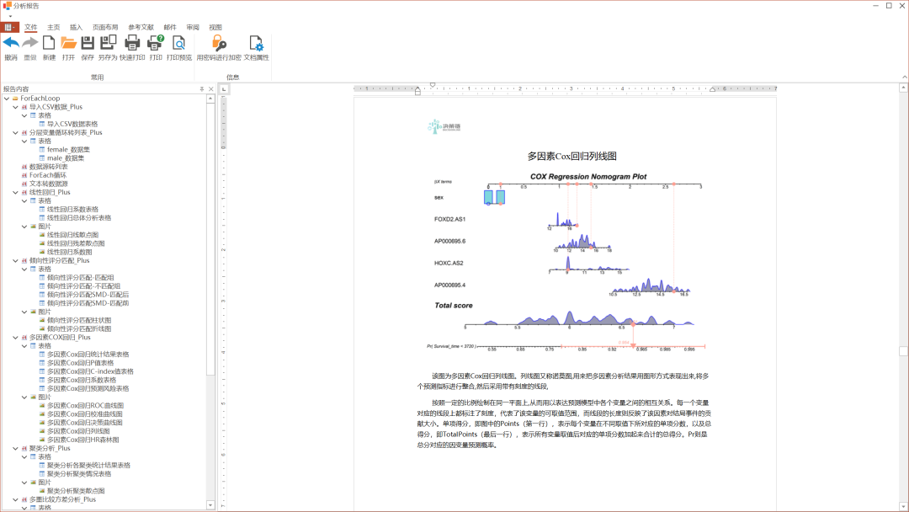Click the ruler tab-stop selector box

224,89
